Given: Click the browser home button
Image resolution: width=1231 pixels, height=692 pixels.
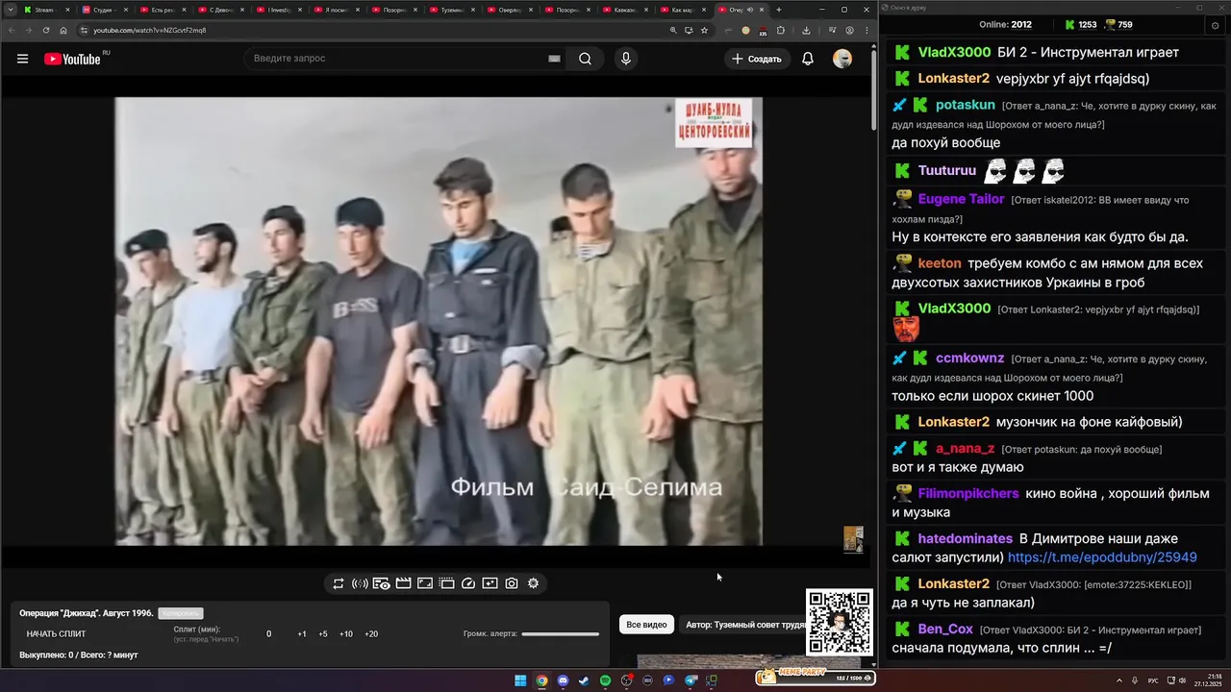Looking at the screenshot, I should [63, 30].
